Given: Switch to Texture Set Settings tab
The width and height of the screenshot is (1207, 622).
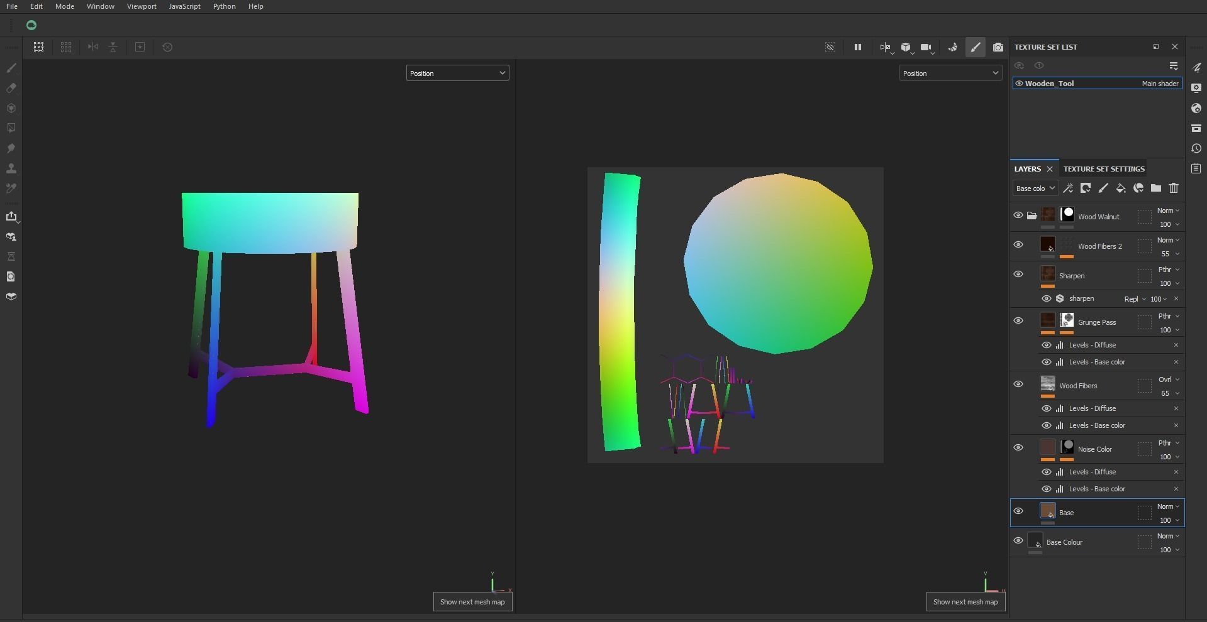Looking at the screenshot, I should (1104, 169).
